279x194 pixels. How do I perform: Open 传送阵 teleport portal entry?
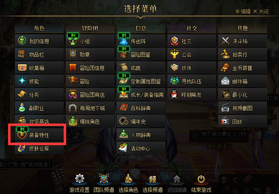click(x=141, y=41)
